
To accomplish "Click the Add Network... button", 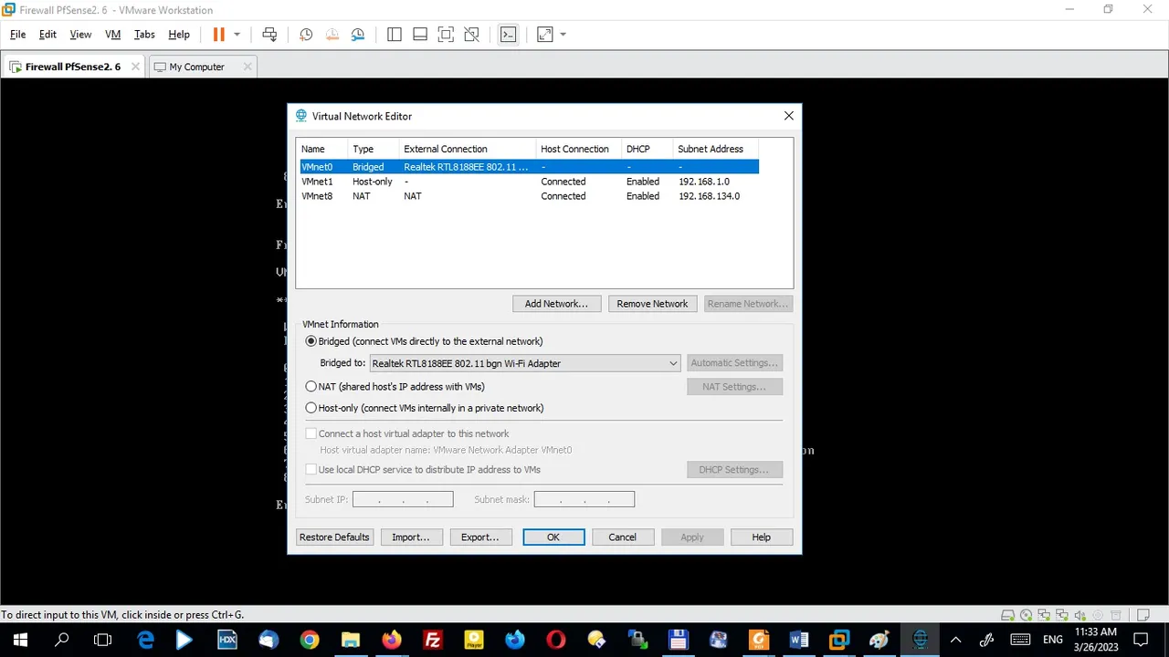I will coord(556,304).
